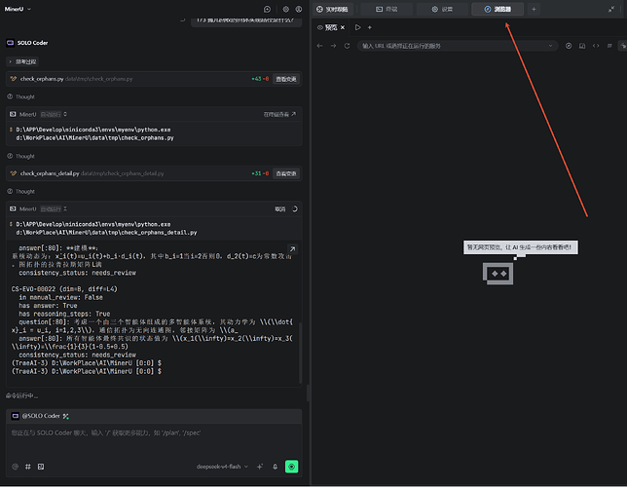Open agent tools configuration icon beside SOLO Coder
The height and width of the screenshot is (487, 627).
pos(66,416)
